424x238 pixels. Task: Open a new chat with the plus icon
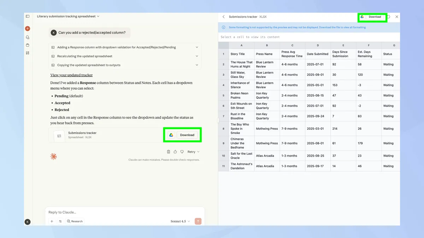tap(28, 29)
